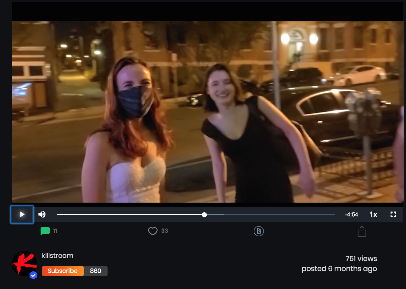Screen dimensions: 406x289
Task: Click the blue verified badge on the avatar
Action: (x=33, y=275)
